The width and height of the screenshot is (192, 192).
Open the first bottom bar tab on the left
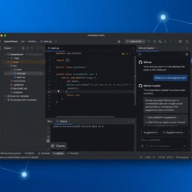[x=11, y=153]
